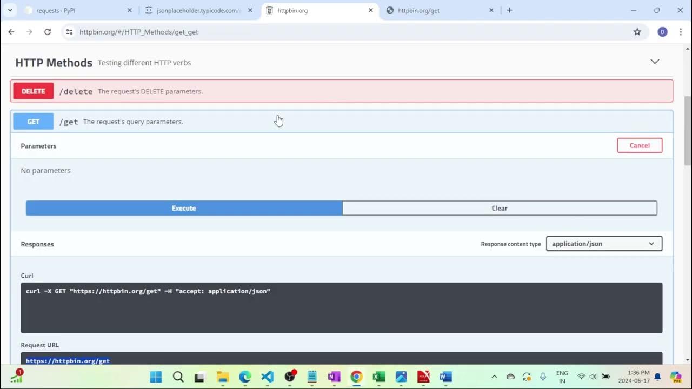This screenshot has width=692, height=389.
Task: Open OBS Studio from taskbar
Action: 290,377
